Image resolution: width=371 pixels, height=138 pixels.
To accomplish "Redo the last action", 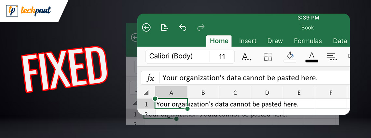I will pyautogui.click(x=201, y=28).
